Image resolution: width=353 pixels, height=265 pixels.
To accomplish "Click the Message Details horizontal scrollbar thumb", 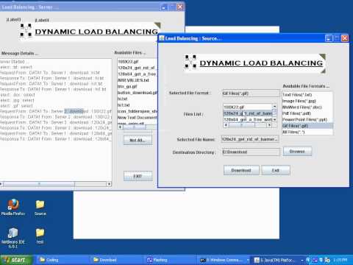I will click(x=39, y=184).
